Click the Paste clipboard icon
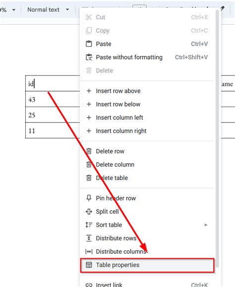The image size is (235, 287). 89,44
